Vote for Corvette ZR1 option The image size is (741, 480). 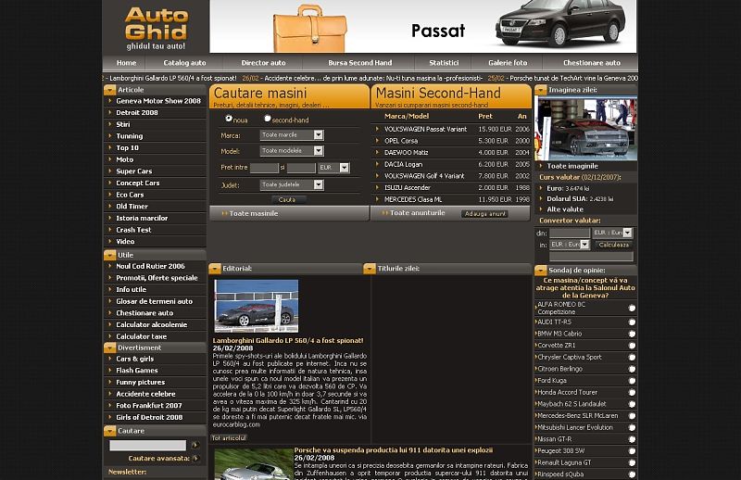[x=632, y=346]
